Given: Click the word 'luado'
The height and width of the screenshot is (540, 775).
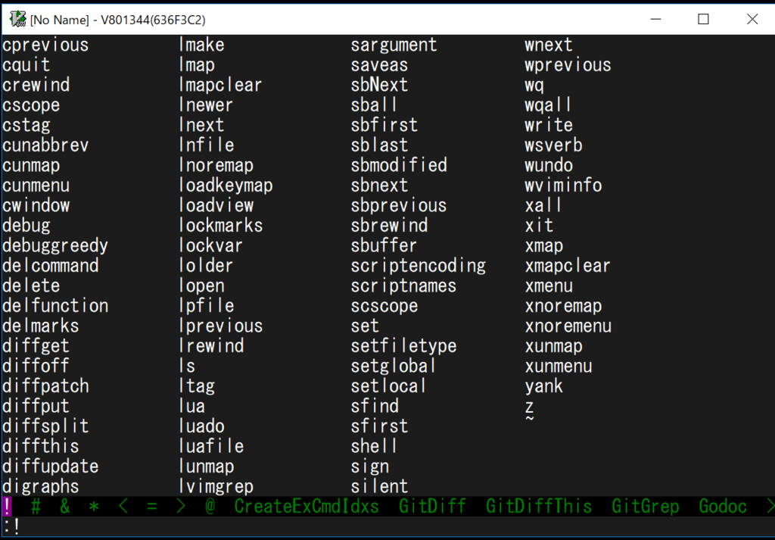Looking at the screenshot, I should point(202,426).
